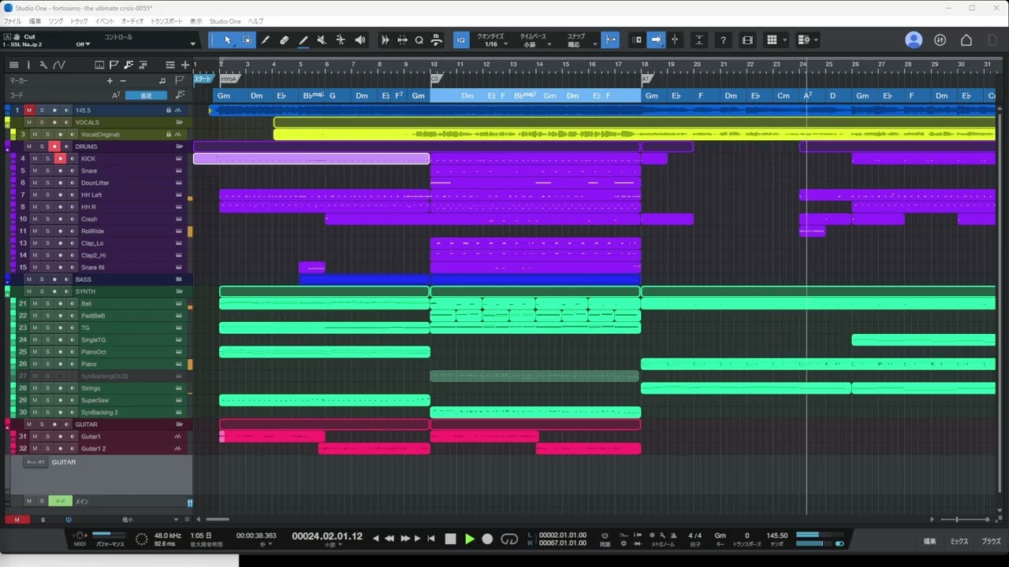Click the horizontal arrangement scrollbar
1009x567 pixels.
[217, 519]
